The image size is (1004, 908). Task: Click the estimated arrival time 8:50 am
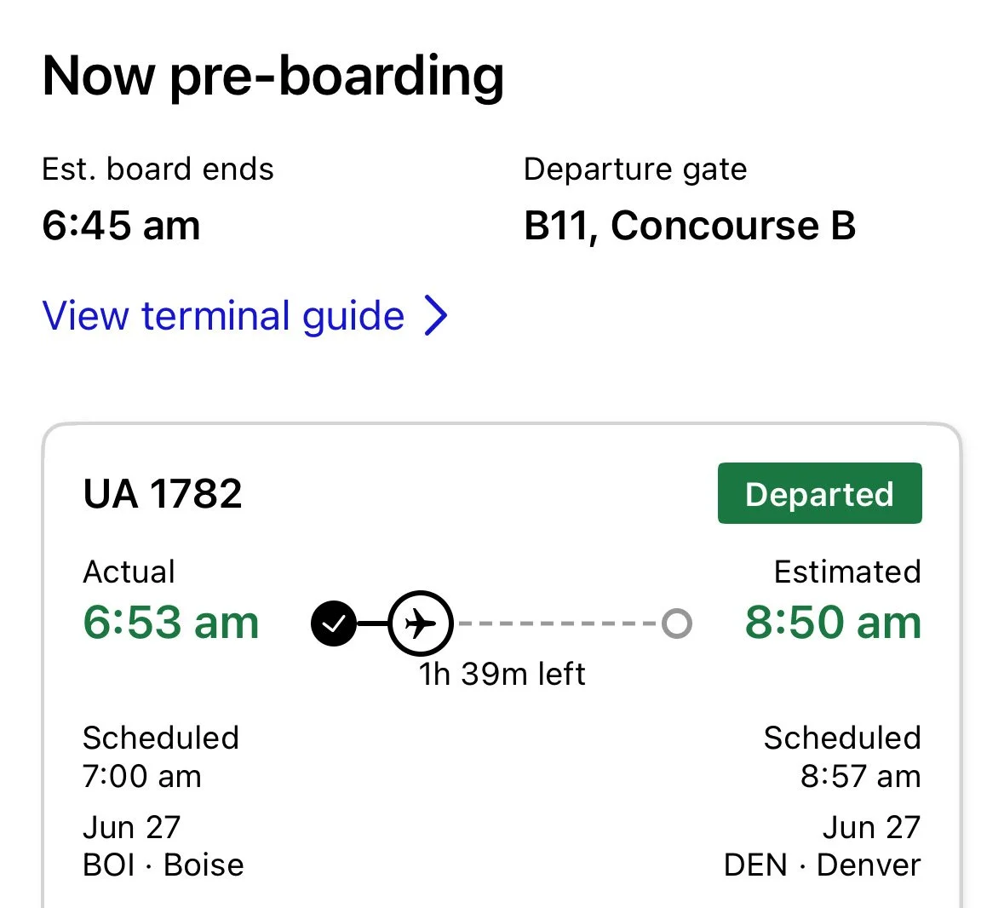click(833, 622)
